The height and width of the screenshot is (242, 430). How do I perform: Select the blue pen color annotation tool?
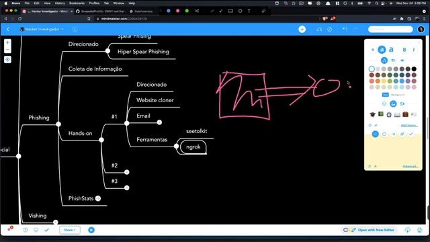pyautogui.click(x=169, y=11)
